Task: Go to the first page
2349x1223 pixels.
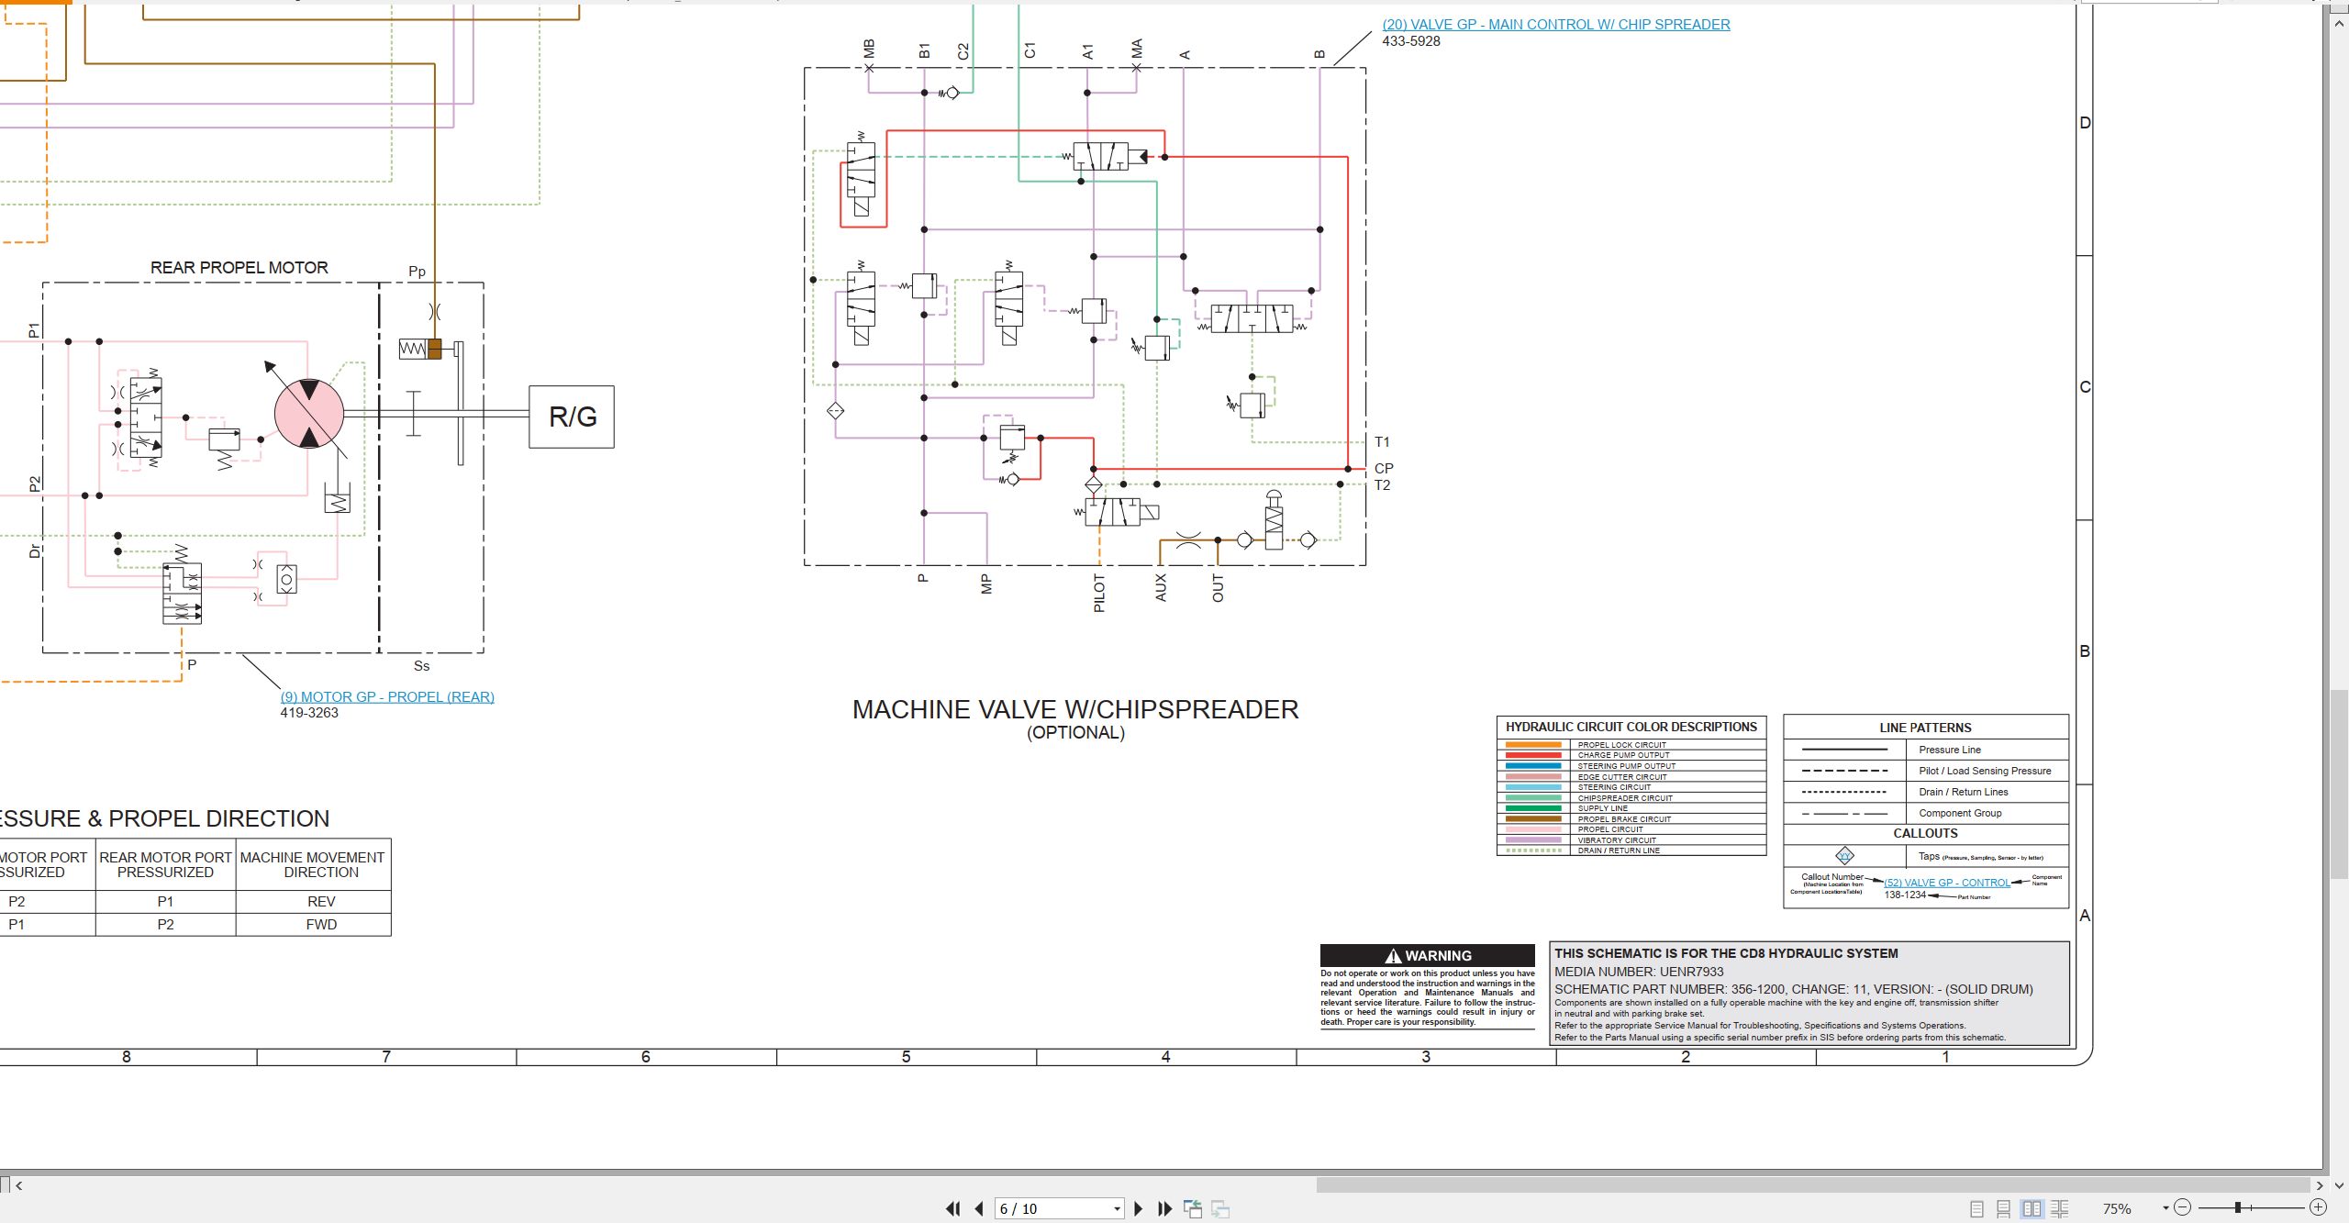Action: click(953, 1209)
